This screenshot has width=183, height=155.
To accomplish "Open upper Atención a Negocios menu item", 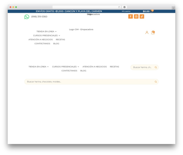I will (x=41, y=40).
